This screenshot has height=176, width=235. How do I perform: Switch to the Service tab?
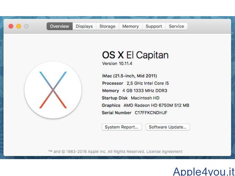[x=176, y=26]
